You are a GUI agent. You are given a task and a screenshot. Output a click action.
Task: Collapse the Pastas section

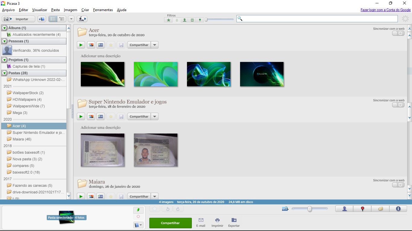[x=5, y=73]
